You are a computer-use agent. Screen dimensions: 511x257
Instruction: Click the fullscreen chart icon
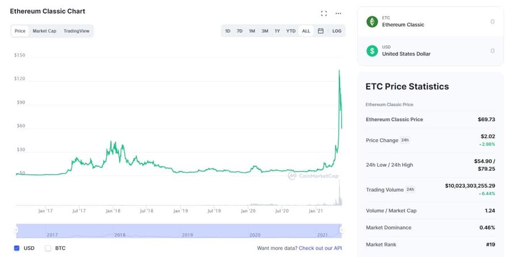[324, 13]
